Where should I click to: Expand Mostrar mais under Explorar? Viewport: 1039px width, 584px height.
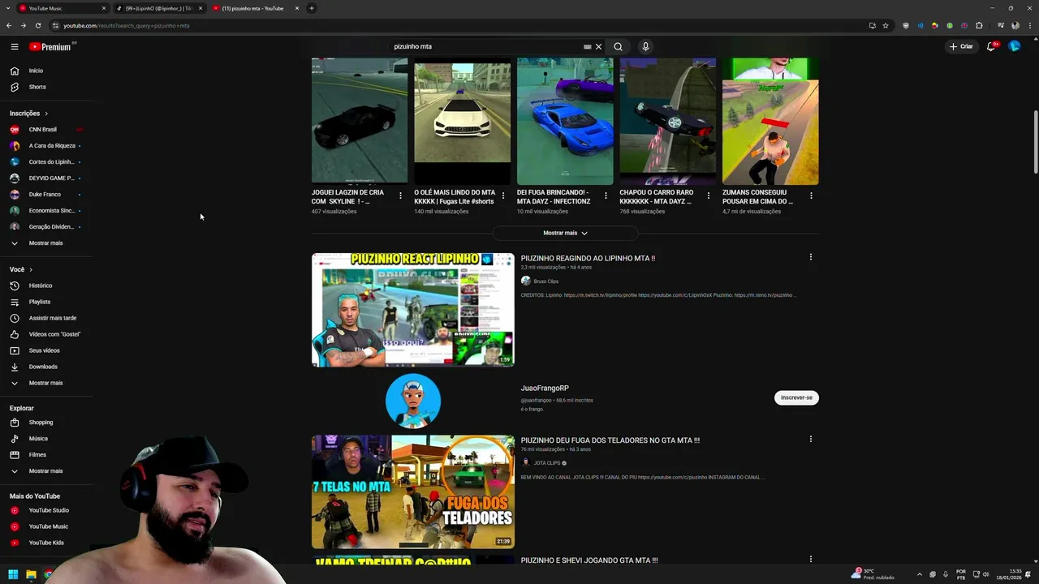[x=46, y=471]
